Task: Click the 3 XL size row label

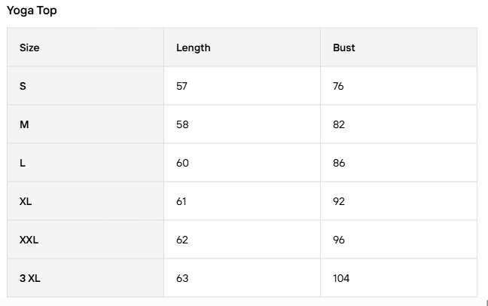Action: tap(29, 278)
